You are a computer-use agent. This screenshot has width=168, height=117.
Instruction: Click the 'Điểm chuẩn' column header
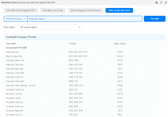(x=120, y=44)
